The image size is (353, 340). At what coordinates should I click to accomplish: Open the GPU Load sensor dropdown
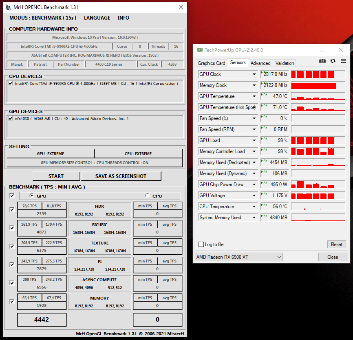[254, 140]
